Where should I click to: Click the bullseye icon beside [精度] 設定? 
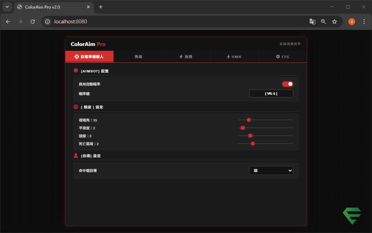point(76,107)
